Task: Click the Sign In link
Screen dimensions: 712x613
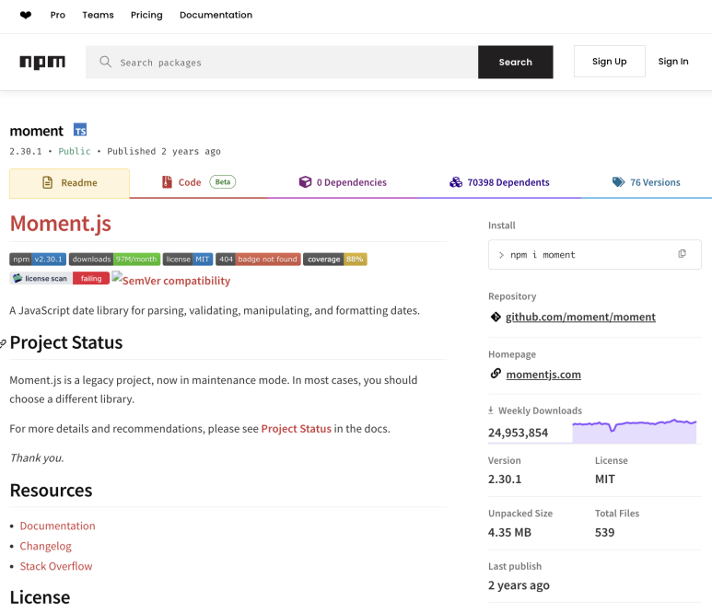Action: pyautogui.click(x=673, y=62)
